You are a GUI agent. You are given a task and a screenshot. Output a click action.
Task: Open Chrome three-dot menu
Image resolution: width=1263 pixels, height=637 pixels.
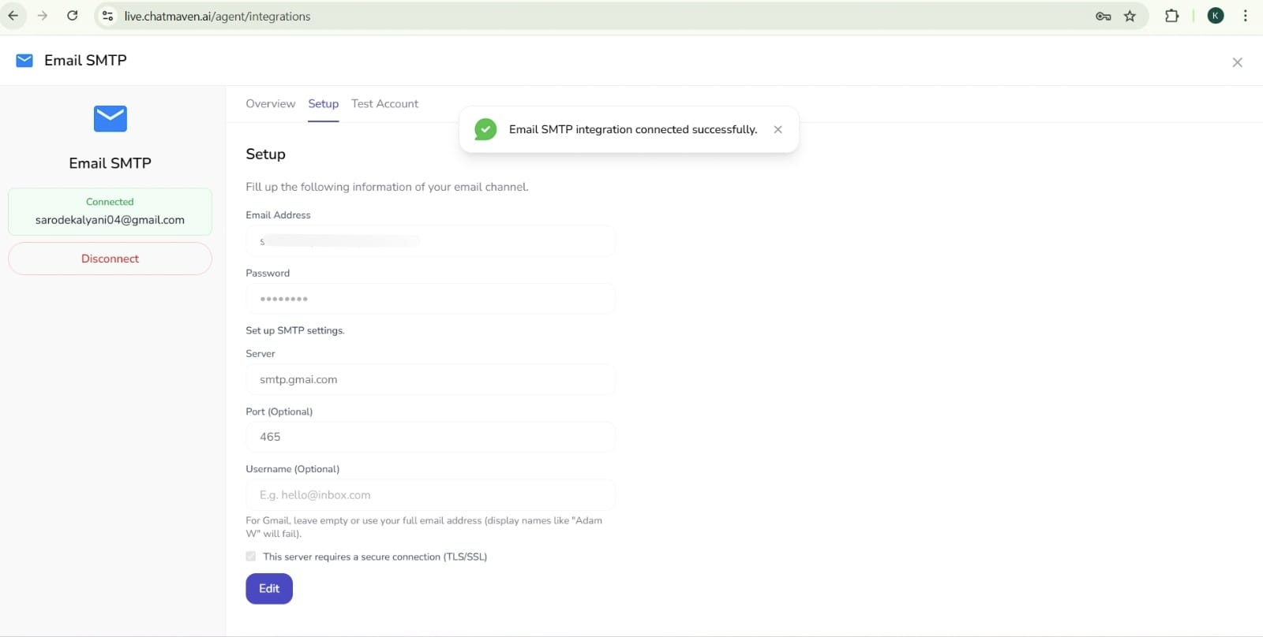[x=1245, y=16]
